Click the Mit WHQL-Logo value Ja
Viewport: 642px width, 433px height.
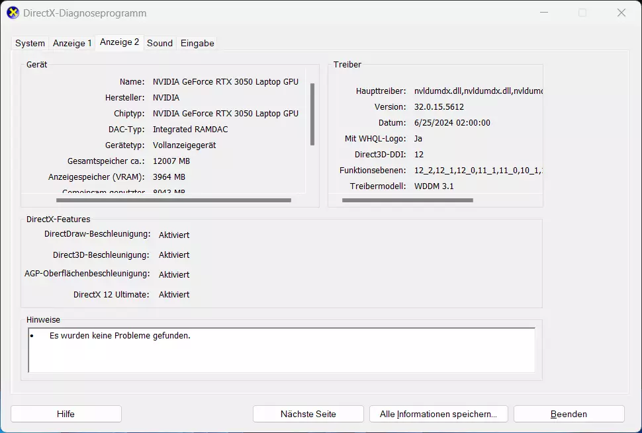[418, 139]
